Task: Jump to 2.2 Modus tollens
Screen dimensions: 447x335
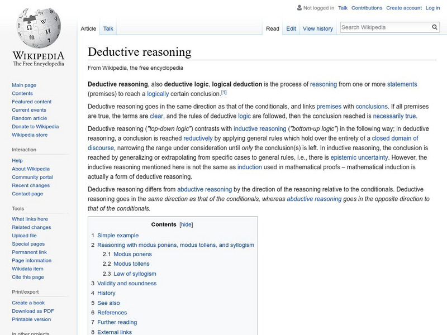Action: pyautogui.click(x=131, y=264)
